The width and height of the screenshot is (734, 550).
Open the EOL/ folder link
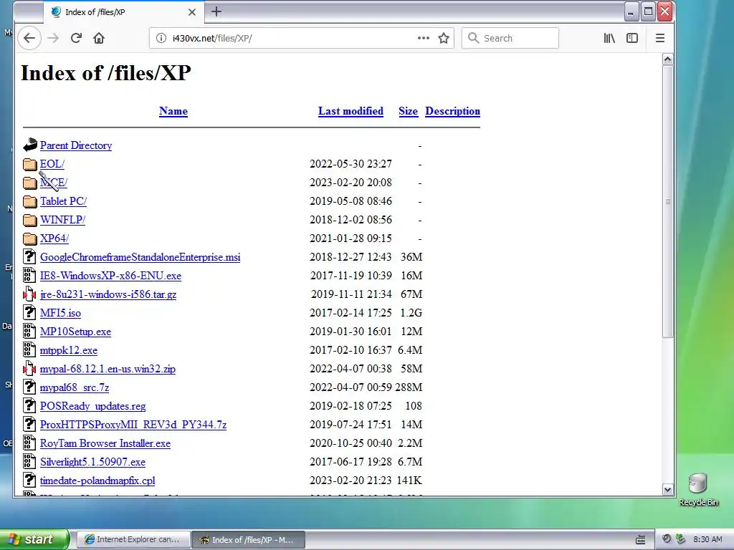pyautogui.click(x=52, y=164)
